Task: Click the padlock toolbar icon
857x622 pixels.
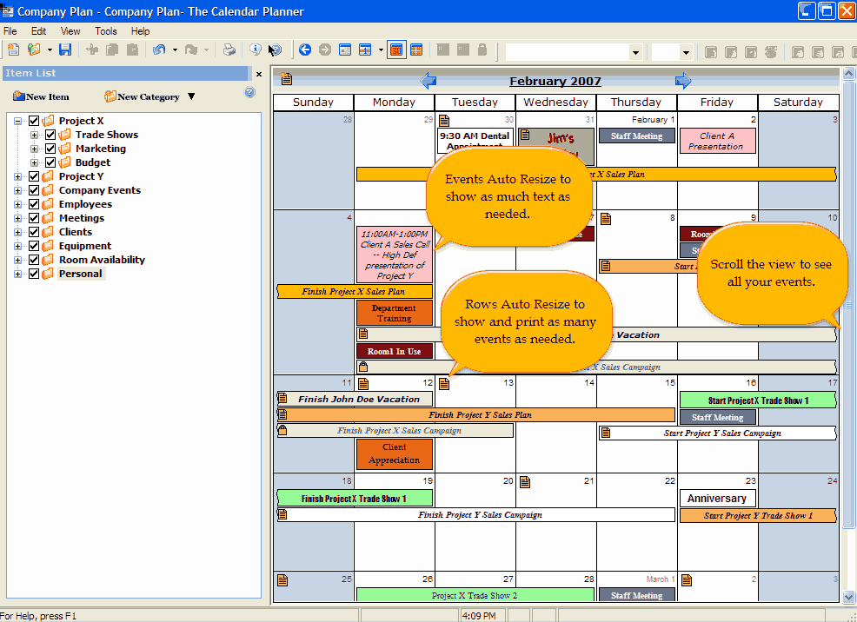Action: [x=482, y=50]
